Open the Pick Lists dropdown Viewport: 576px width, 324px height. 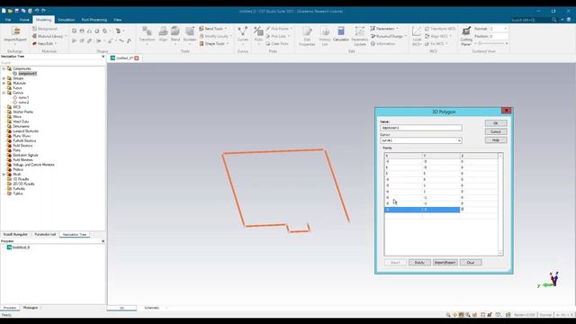pos(278,36)
